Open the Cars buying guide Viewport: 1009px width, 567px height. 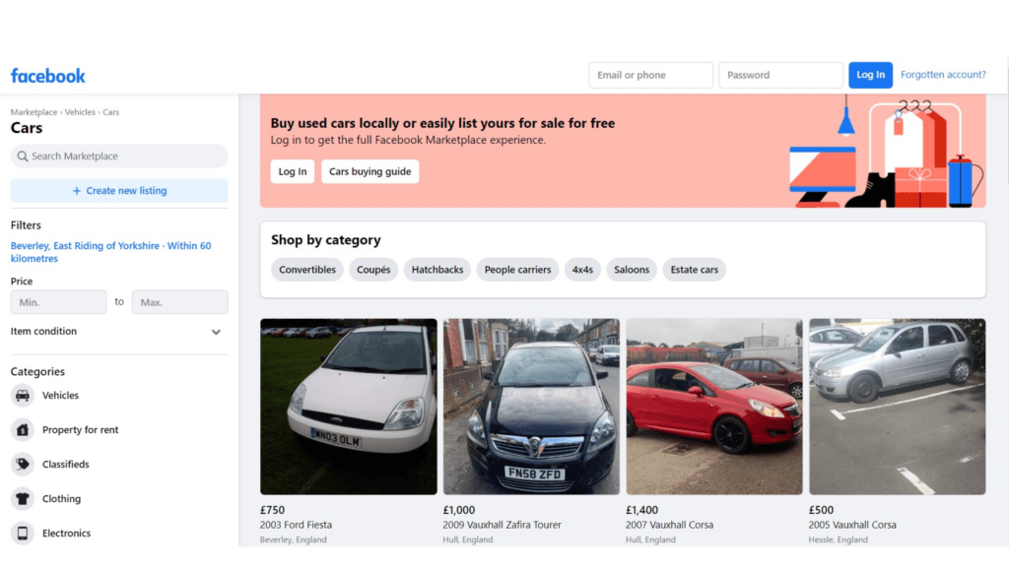370,171
